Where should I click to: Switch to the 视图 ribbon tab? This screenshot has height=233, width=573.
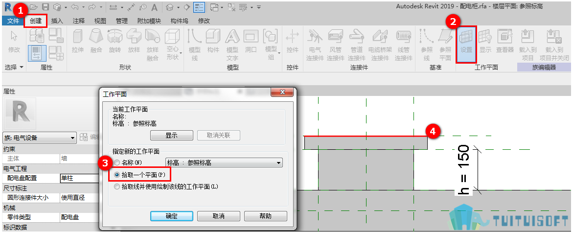point(100,21)
